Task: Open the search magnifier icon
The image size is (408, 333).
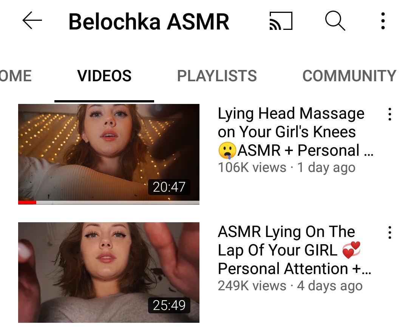Action: (x=335, y=21)
